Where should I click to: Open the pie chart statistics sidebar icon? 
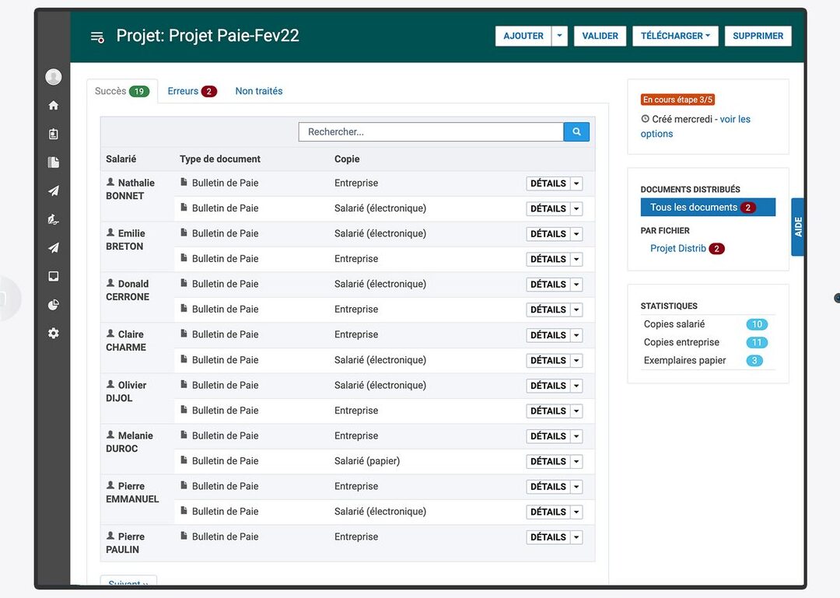click(54, 305)
